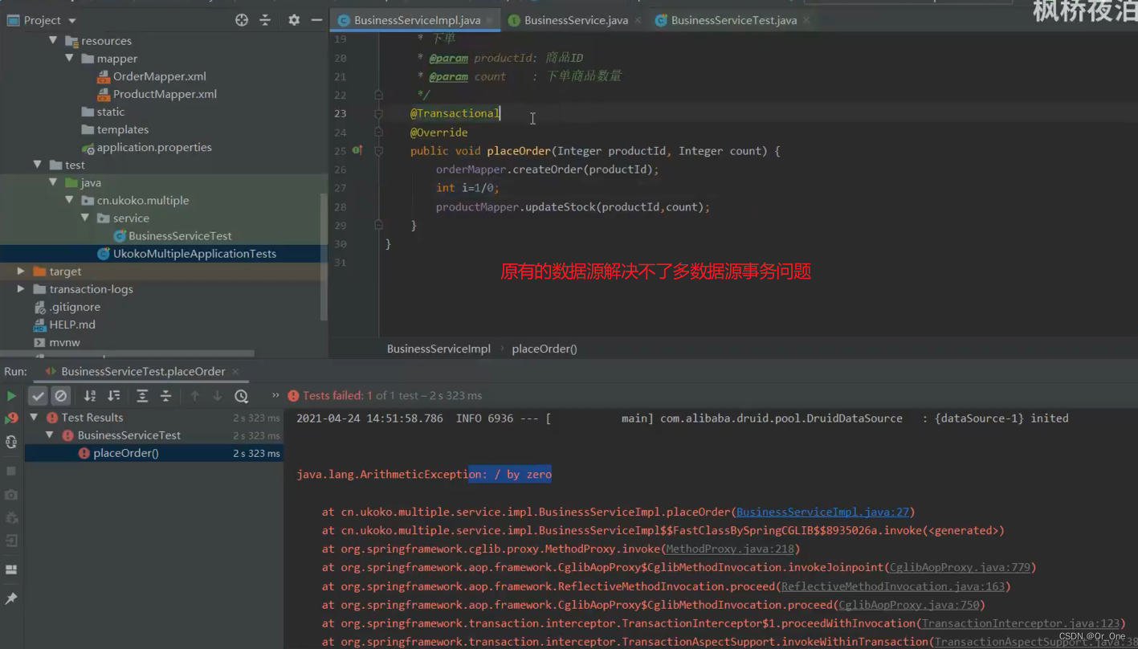The image size is (1138, 649).
Task: Expand all test results icon
Action: [142, 396]
